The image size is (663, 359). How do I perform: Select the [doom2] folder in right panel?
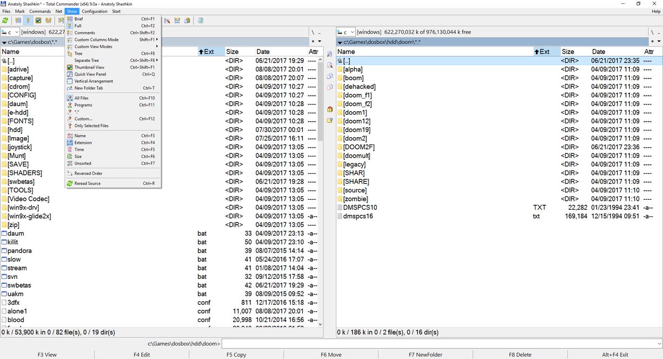(499, 138)
